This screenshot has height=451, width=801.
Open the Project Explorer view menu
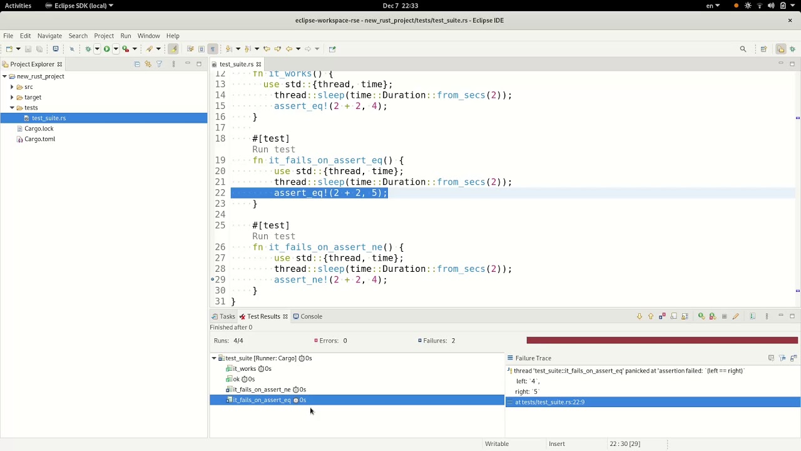pyautogui.click(x=173, y=64)
